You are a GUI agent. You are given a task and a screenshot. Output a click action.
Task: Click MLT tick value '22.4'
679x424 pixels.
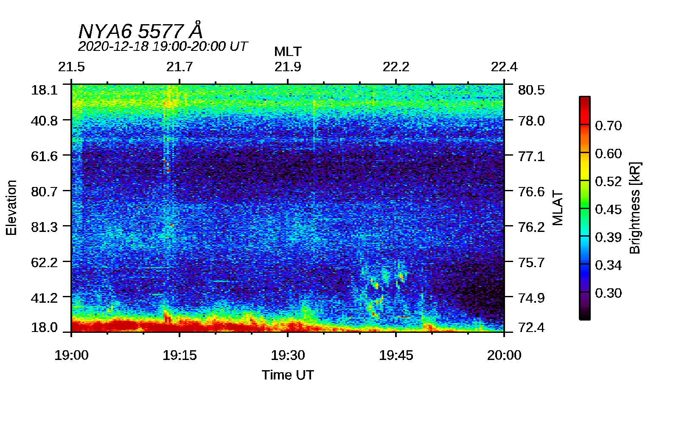pos(504,67)
